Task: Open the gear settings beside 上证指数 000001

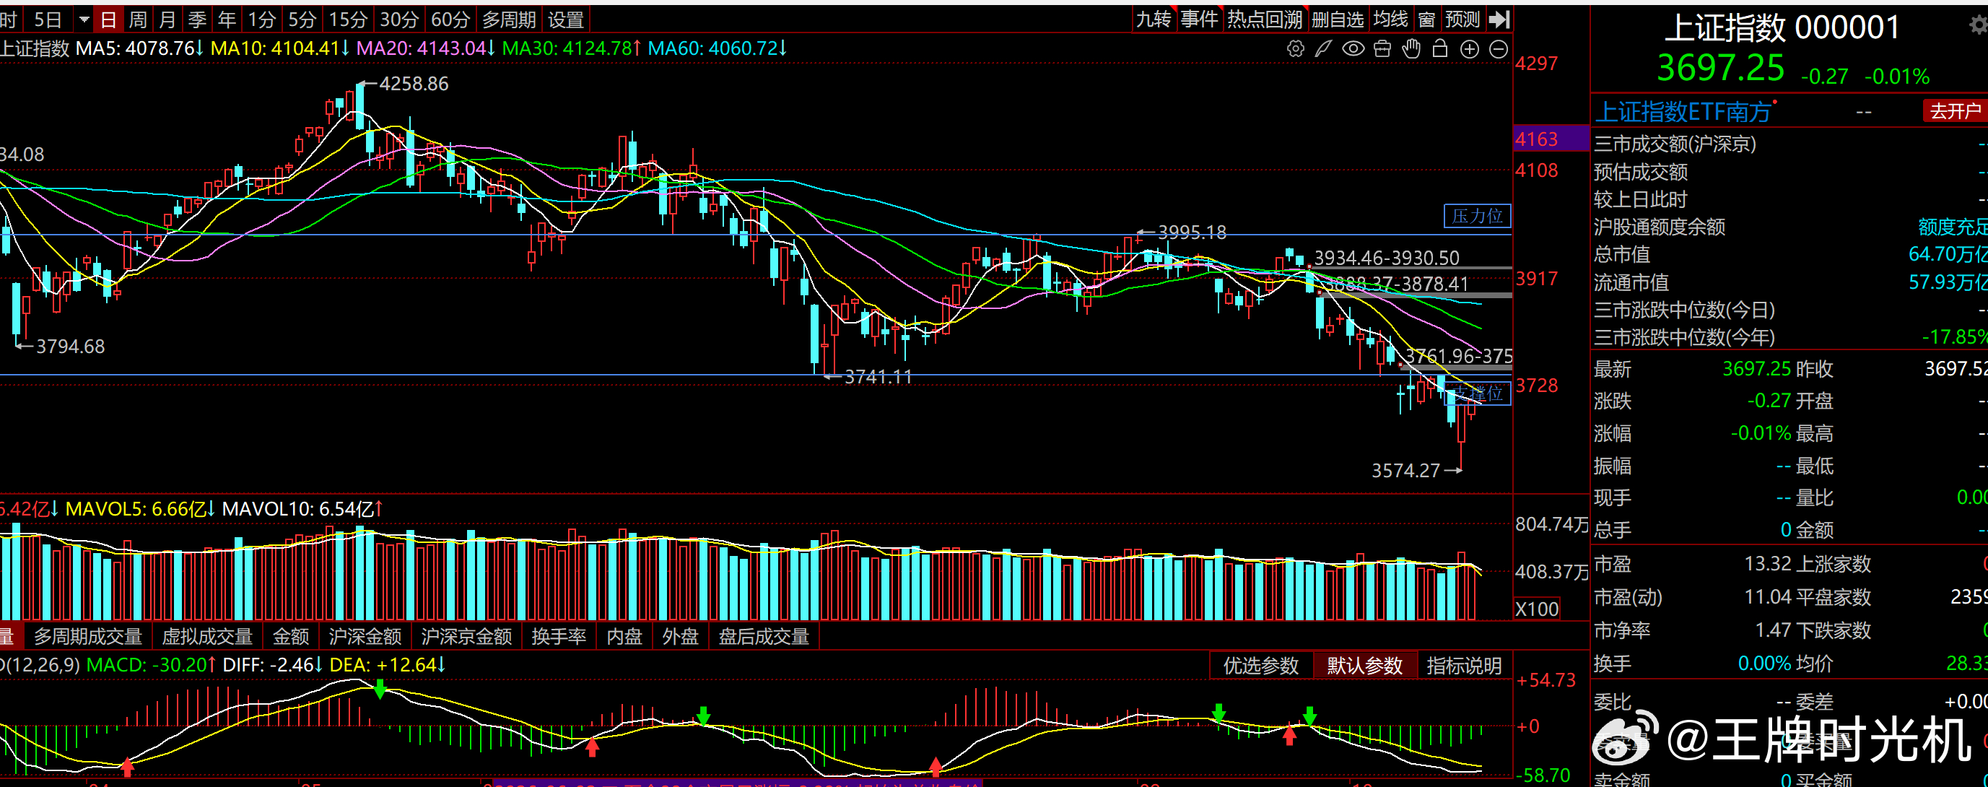Action: [x=1977, y=25]
